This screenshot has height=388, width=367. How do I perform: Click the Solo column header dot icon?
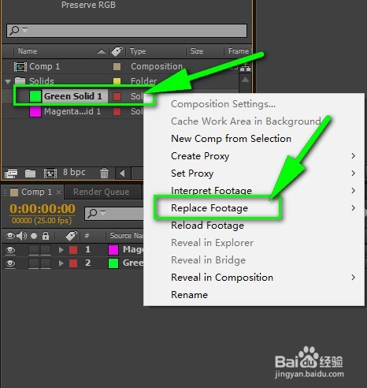[x=34, y=236]
